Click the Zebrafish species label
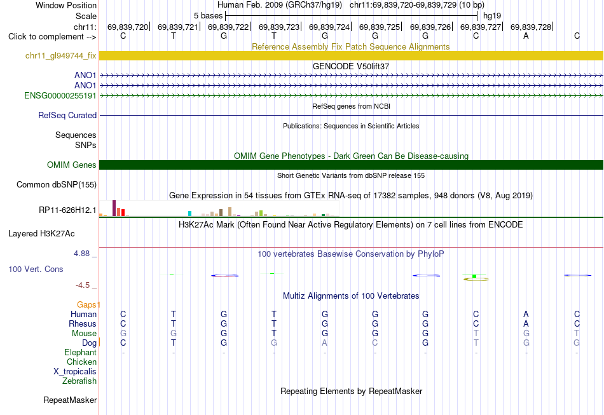The width and height of the screenshot is (604, 415). (79, 381)
